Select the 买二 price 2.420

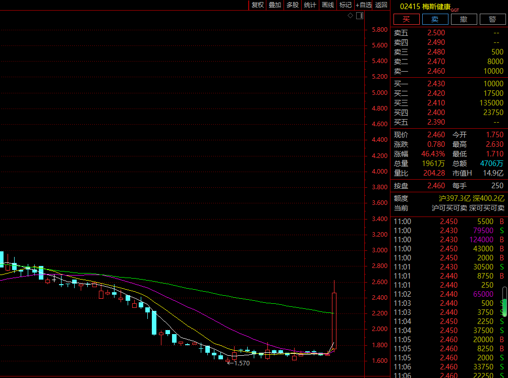[x=436, y=93]
